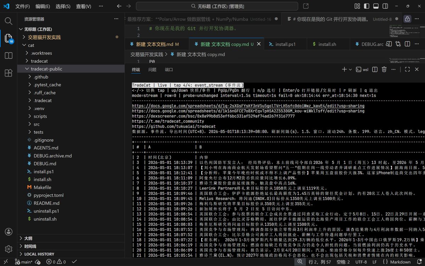Image resolution: width=425 pixels, height=266 pixels.
Task: Open the install.sh editor tab
Action: coord(327,44)
